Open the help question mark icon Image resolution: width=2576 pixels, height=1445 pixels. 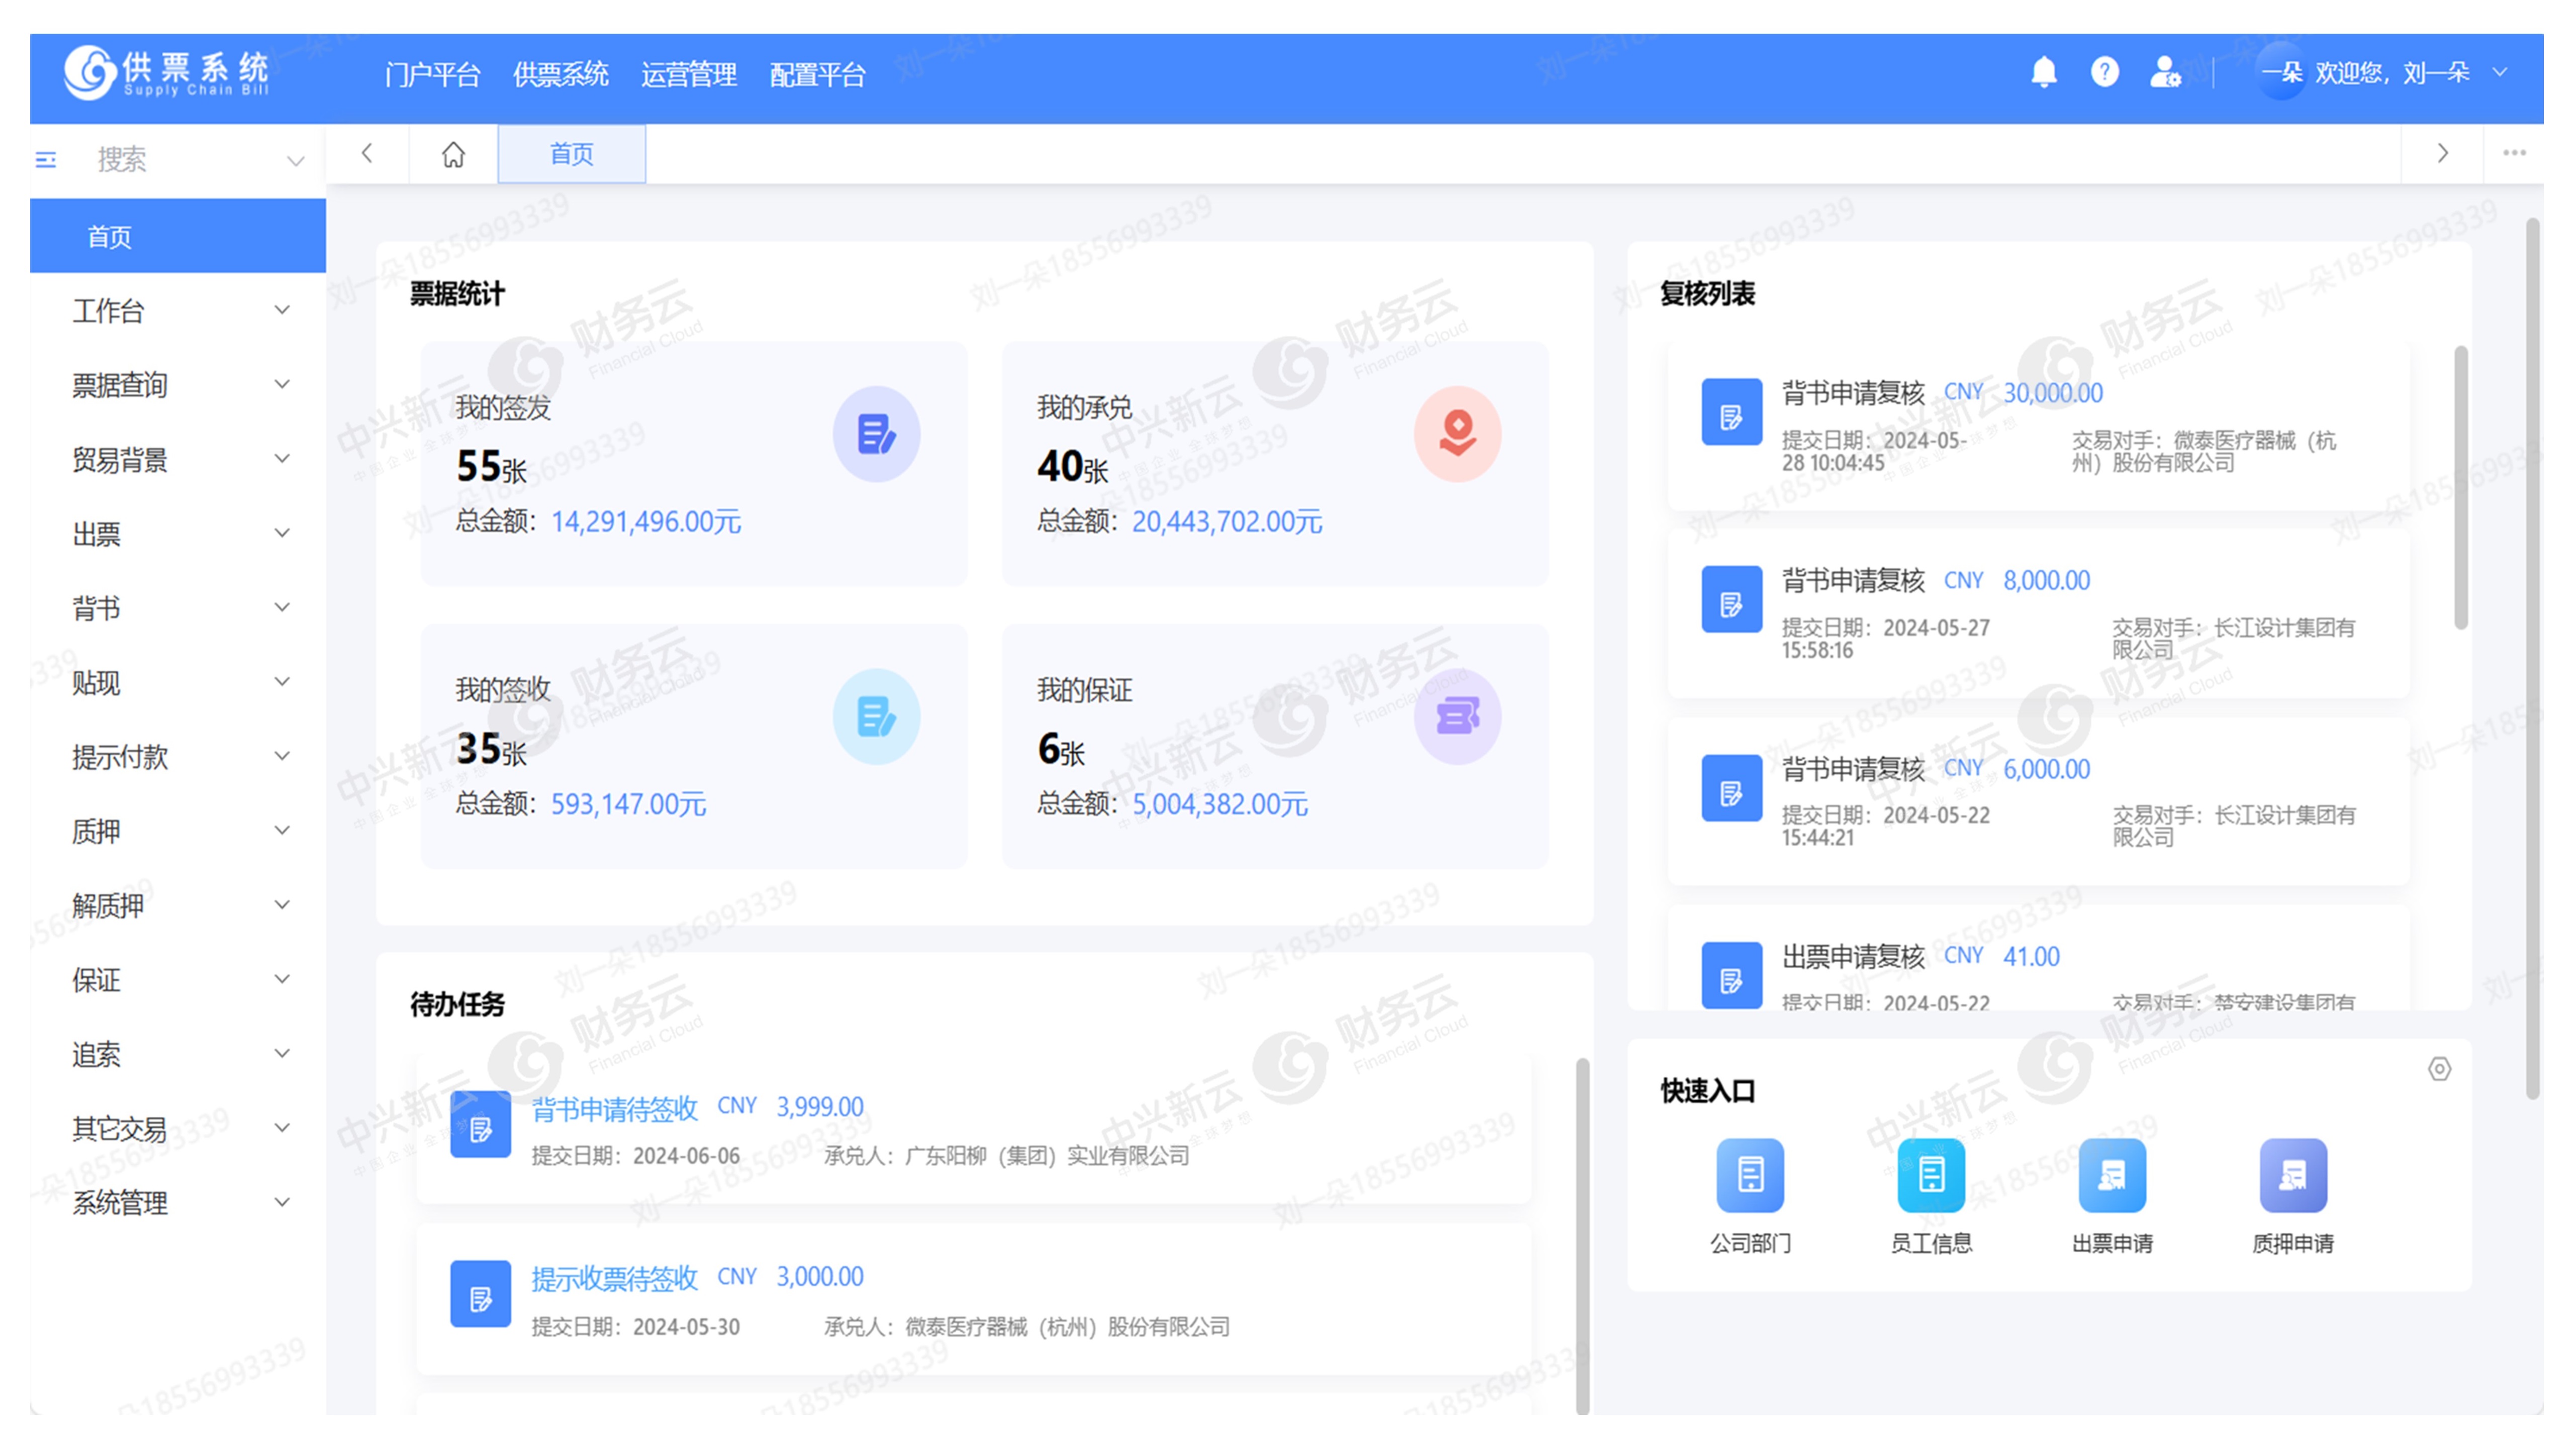[x=2104, y=73]
